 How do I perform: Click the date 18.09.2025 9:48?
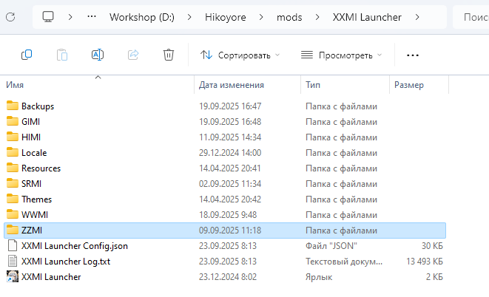point(228,215)
